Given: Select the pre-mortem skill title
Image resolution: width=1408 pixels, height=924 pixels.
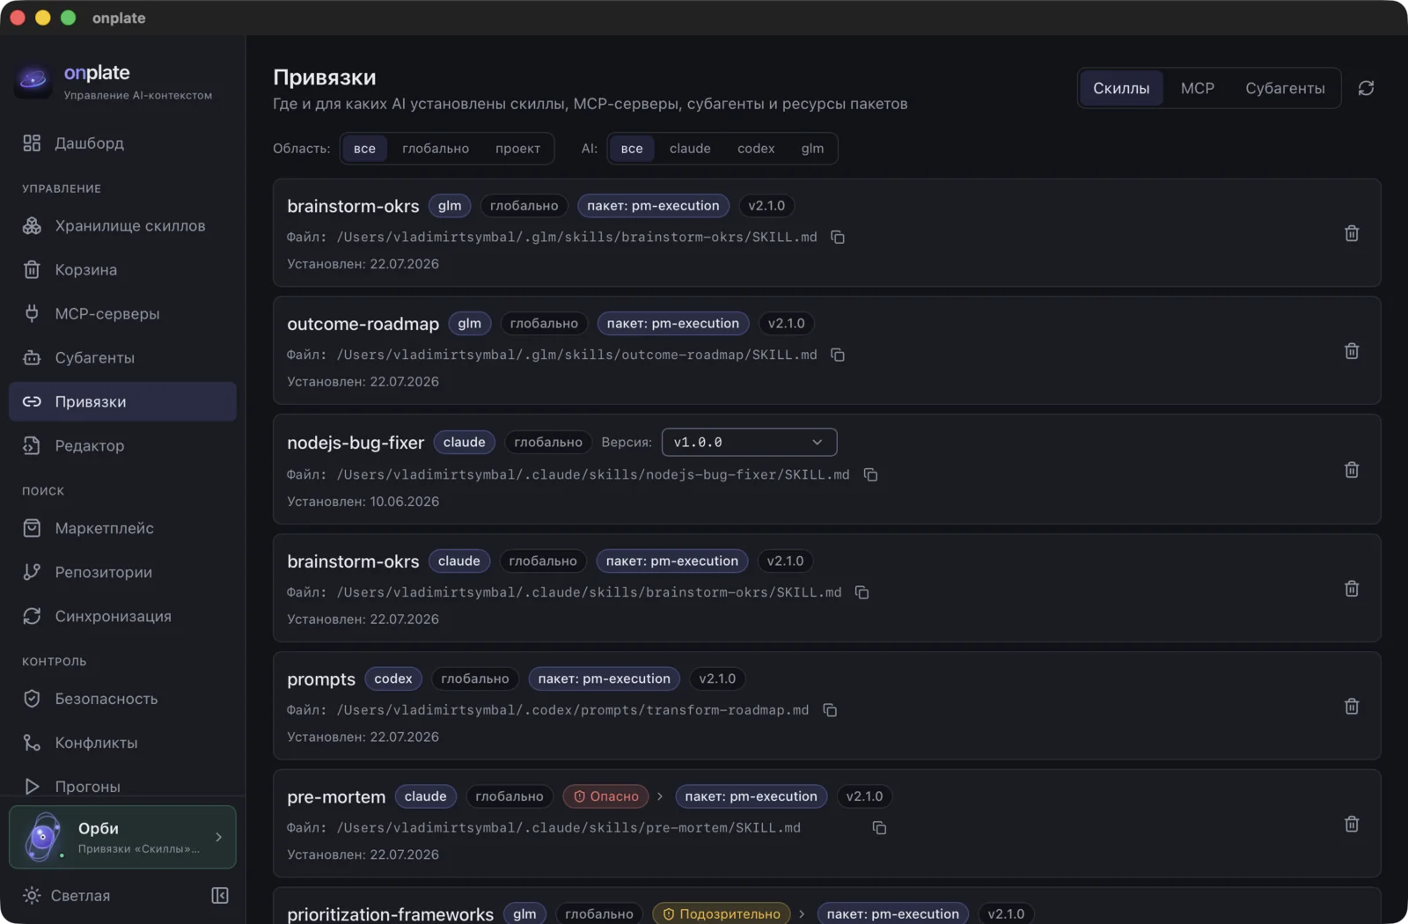Looking at the screenshot, I should (x=336, y=797).
